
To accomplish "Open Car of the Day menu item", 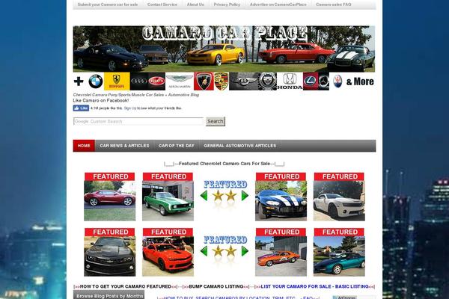I will [x=177, y=146].
